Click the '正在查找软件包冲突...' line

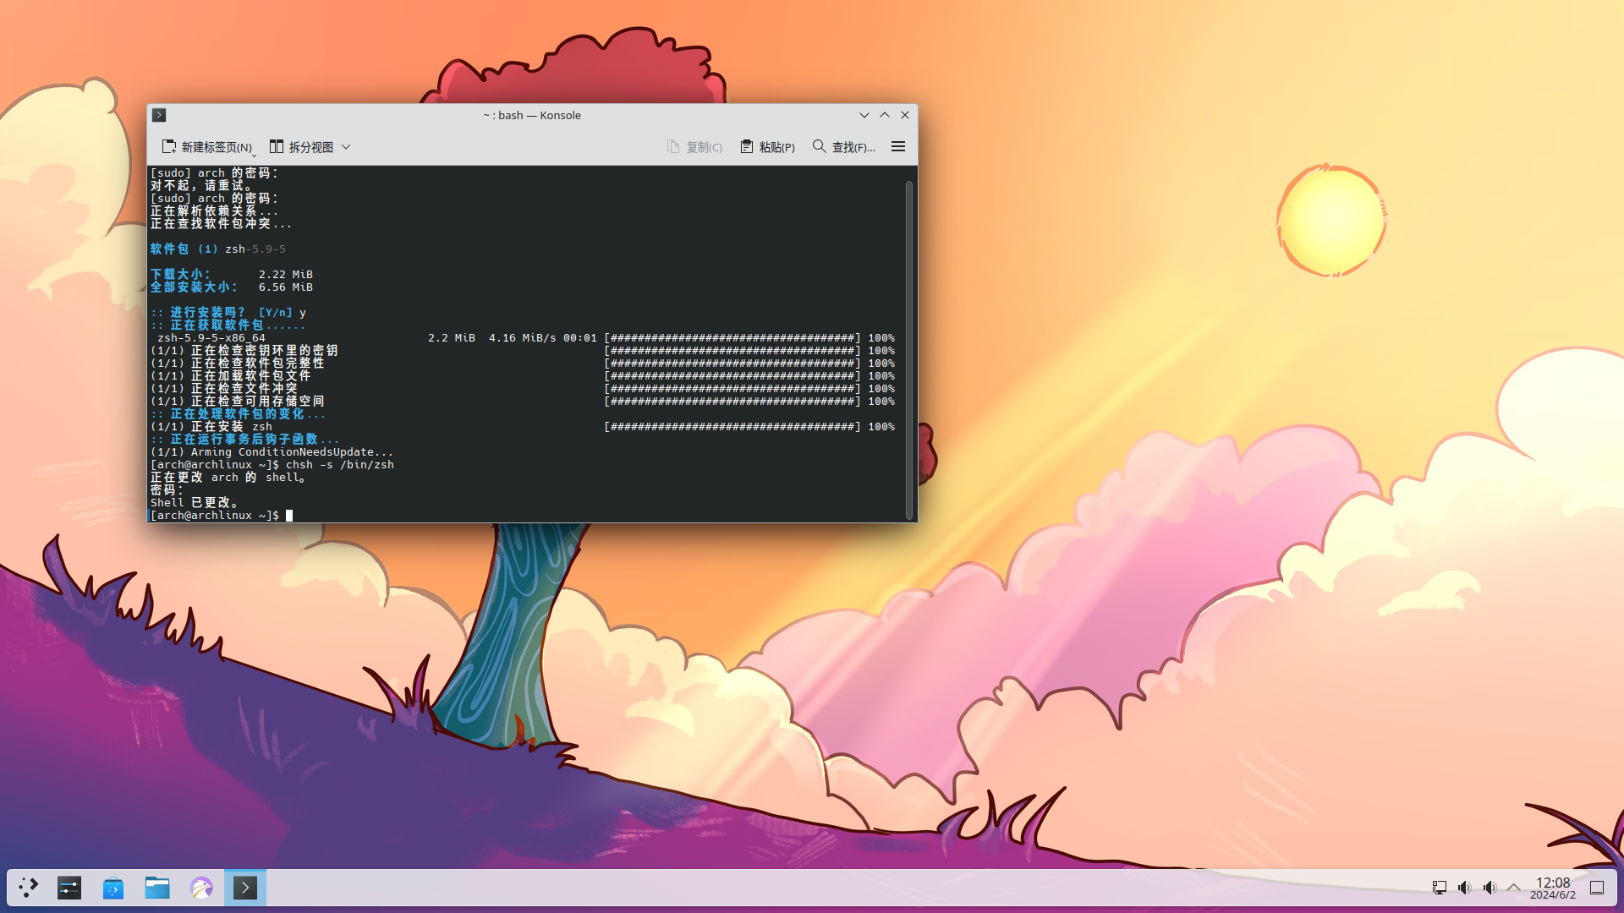point(222,224)
